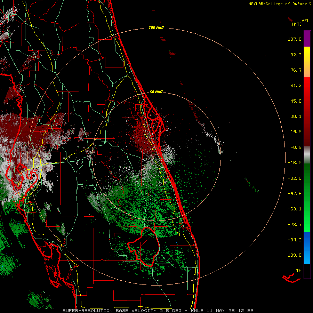Click the purple segment of the color bar

coord(307,39)
